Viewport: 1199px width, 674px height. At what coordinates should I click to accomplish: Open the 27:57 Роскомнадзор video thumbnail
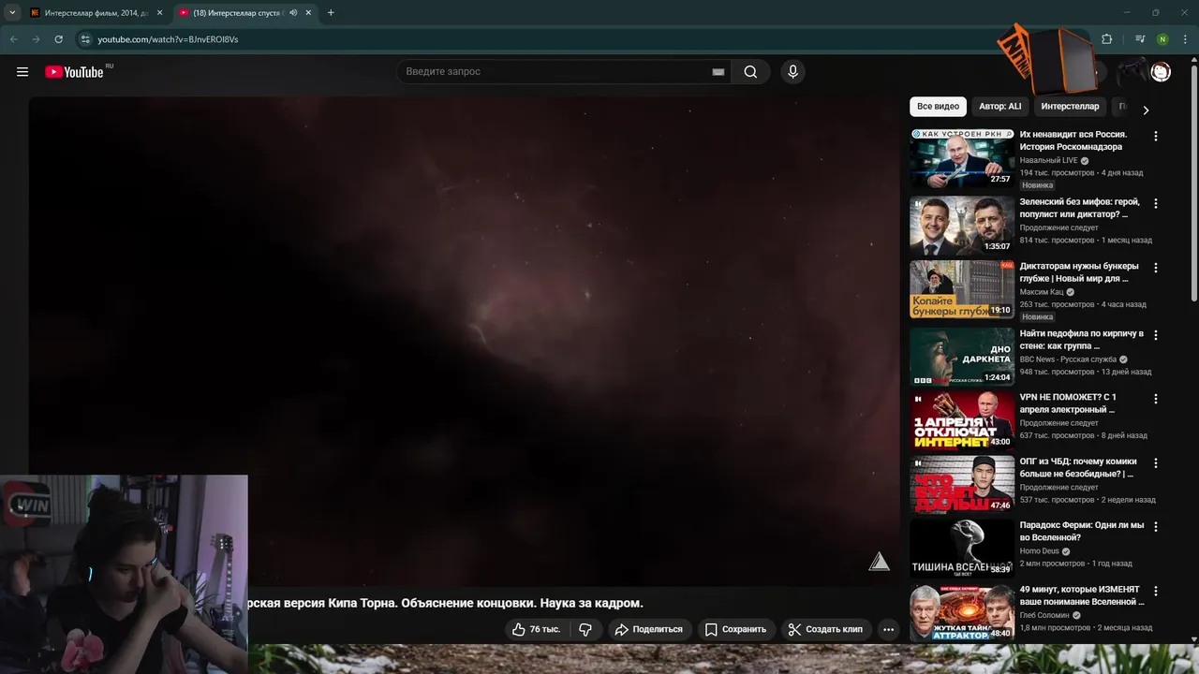(962, 158)
